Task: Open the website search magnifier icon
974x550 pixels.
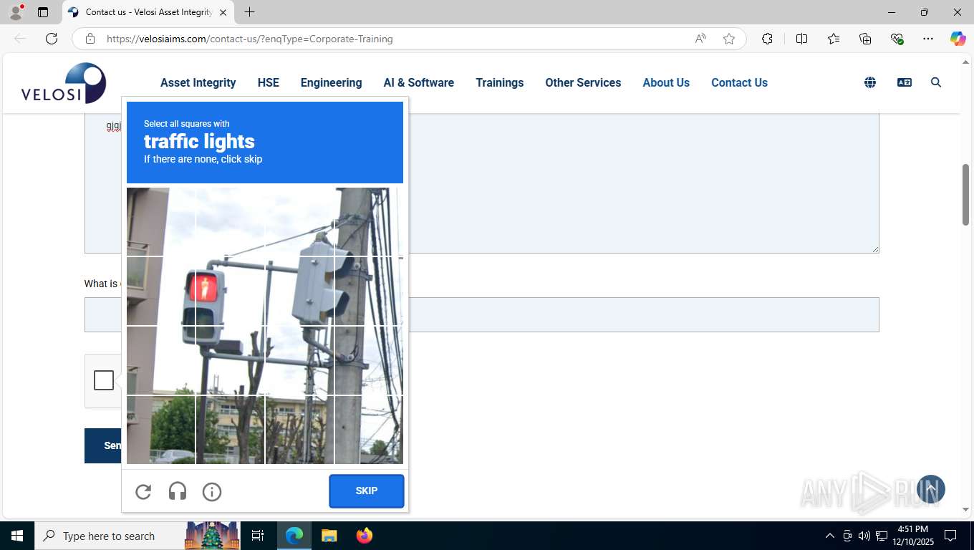Action: 936,82
